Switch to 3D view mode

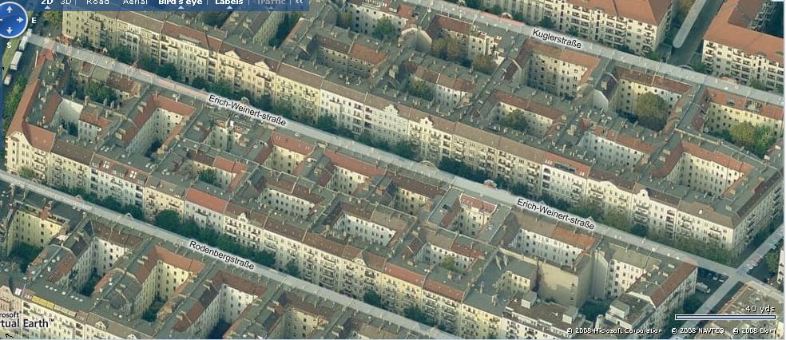[65, 2]
